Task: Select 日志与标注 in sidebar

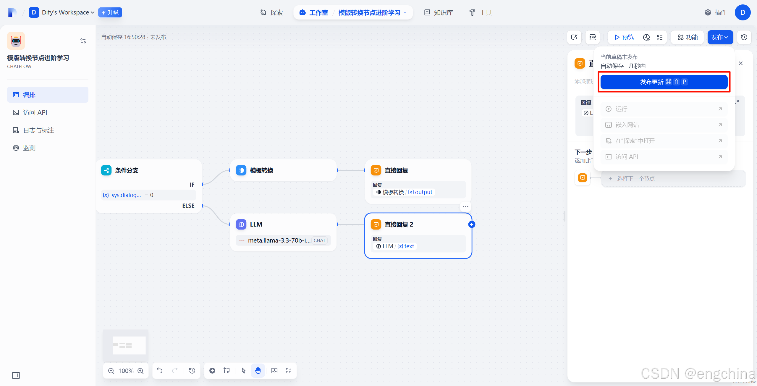Action: [38, 130]
